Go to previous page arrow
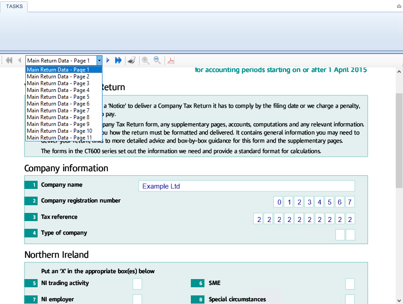The height and width of the screenshot is (304, 403). click(x=19, y=60)
